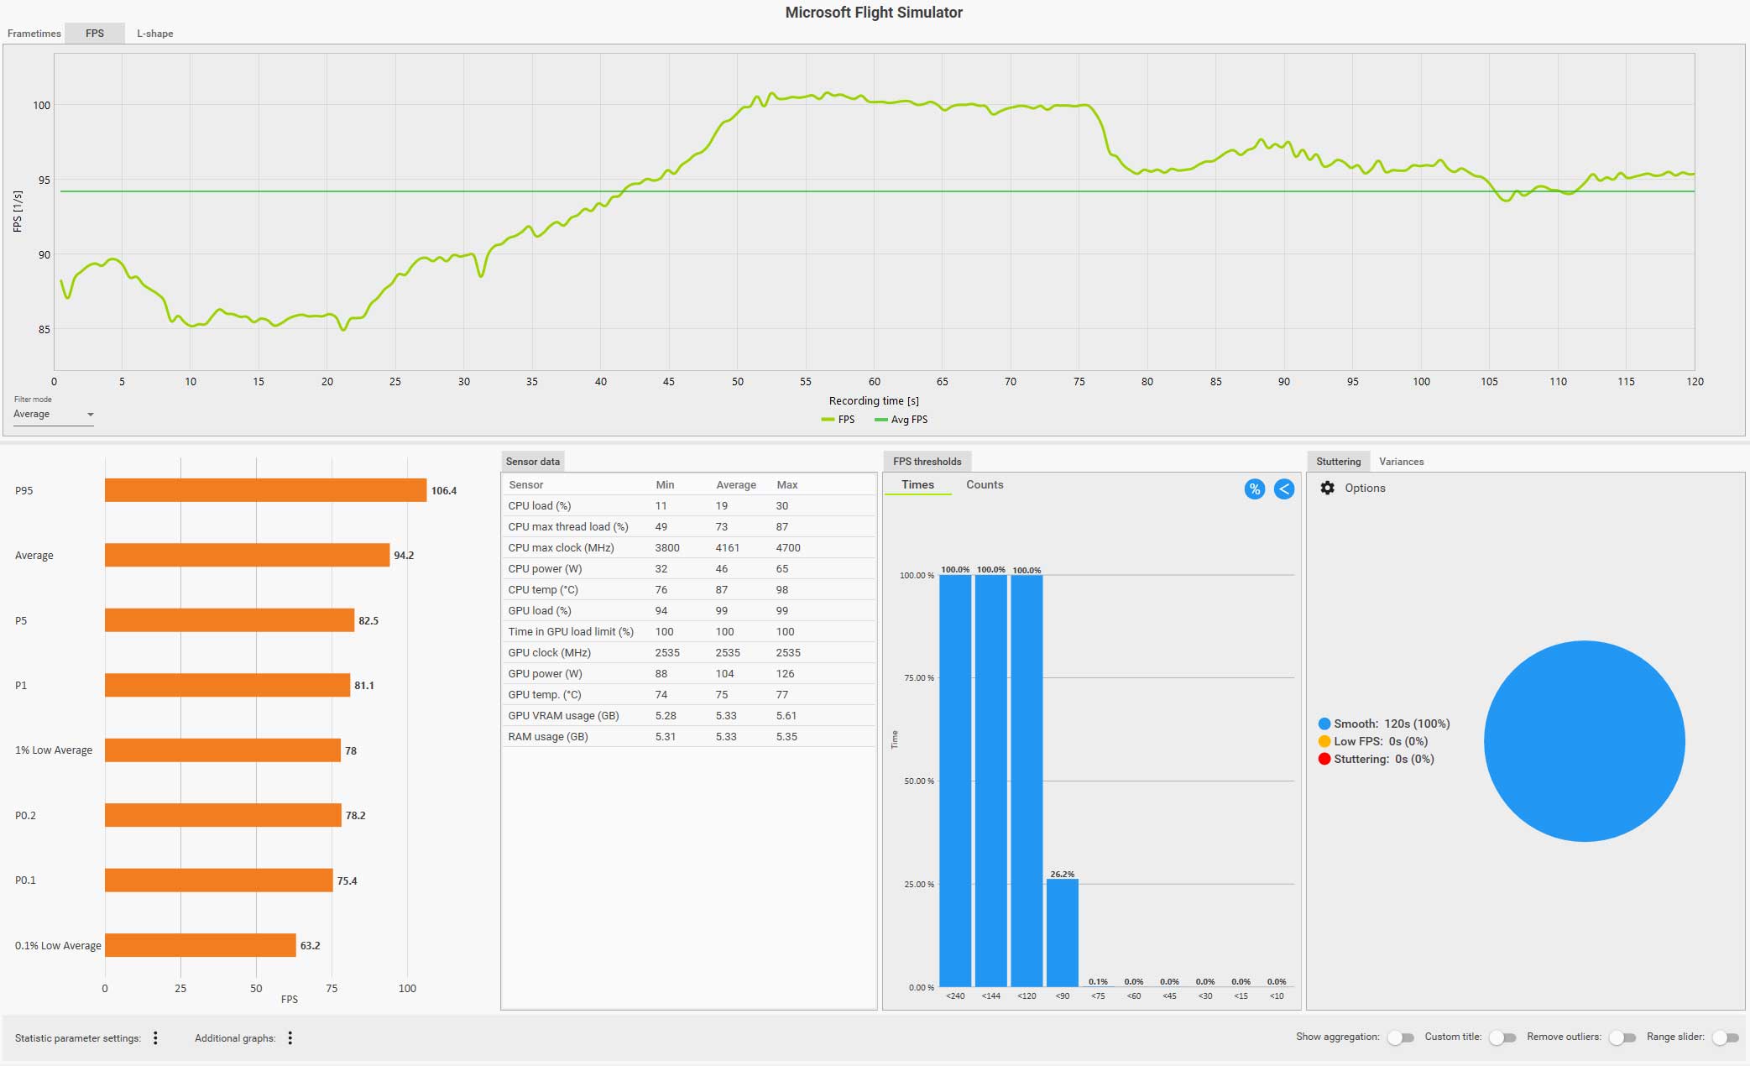Open the Additional graphs three-dot menu

tap(290, 1038)
